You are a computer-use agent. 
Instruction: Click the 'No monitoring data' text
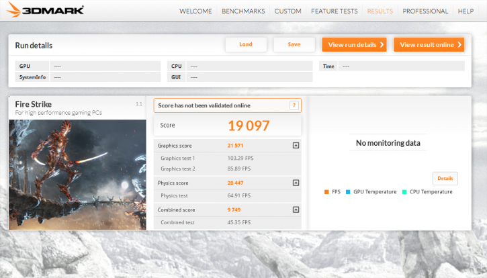(388, 143)
